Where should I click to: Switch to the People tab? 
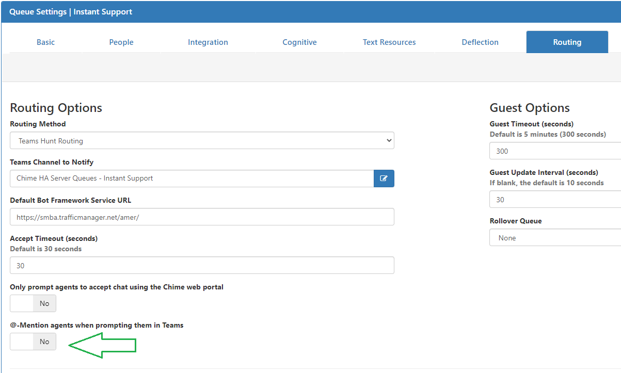[121, 42]
